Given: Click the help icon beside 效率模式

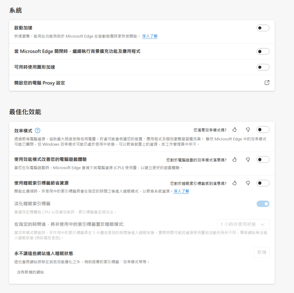Looking at the screenshot, I should point(37,130).
